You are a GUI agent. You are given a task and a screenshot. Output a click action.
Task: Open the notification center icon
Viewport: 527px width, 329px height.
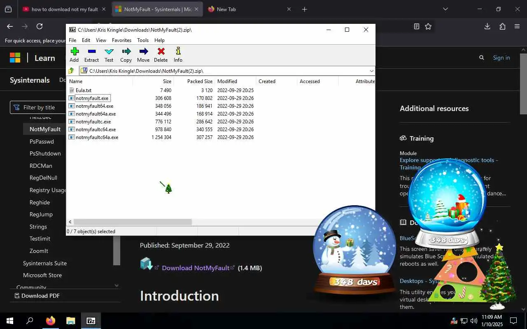[x=513, y=321]
